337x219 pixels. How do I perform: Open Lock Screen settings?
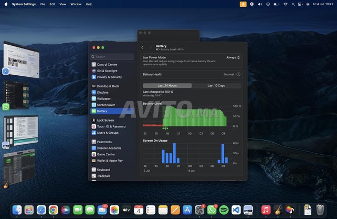point(106,120)
